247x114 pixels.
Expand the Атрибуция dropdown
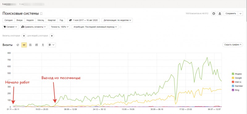(x=95, y=27)
